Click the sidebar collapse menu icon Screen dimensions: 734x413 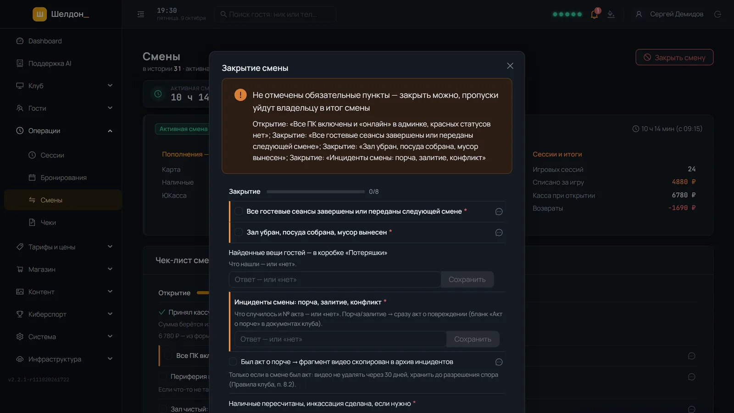pyautogui.click(x=141, y=14)
